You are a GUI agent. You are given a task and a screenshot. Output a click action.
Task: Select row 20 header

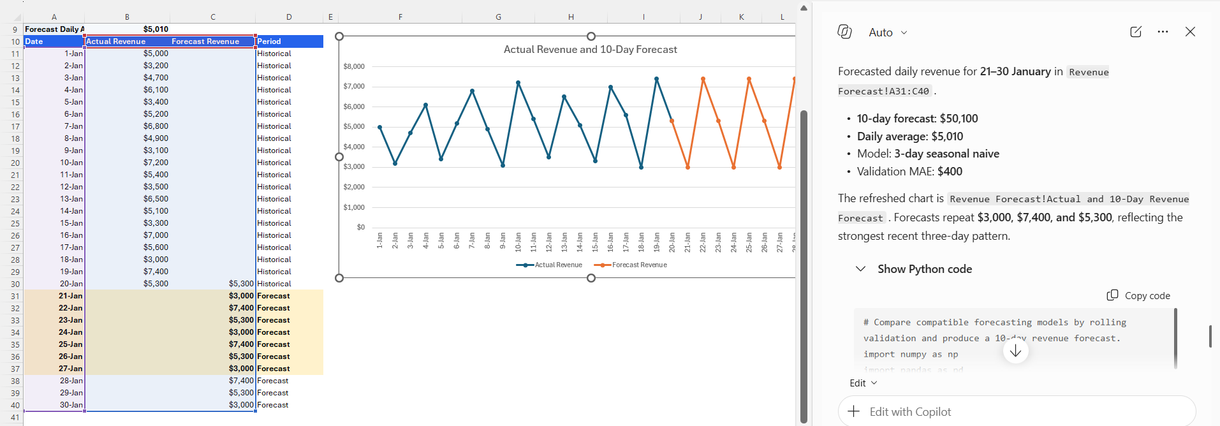click(11, 163)
